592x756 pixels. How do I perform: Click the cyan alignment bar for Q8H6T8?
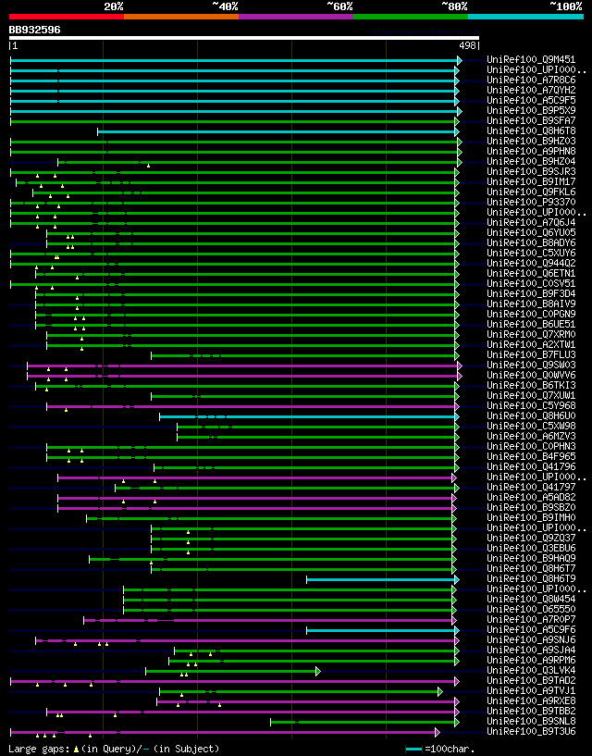click(277, 131)
